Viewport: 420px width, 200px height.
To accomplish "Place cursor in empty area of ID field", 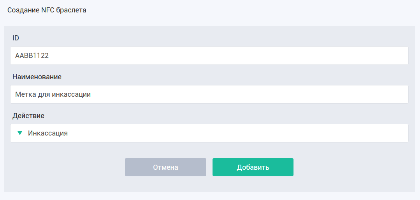I will [x=228, y=56].
